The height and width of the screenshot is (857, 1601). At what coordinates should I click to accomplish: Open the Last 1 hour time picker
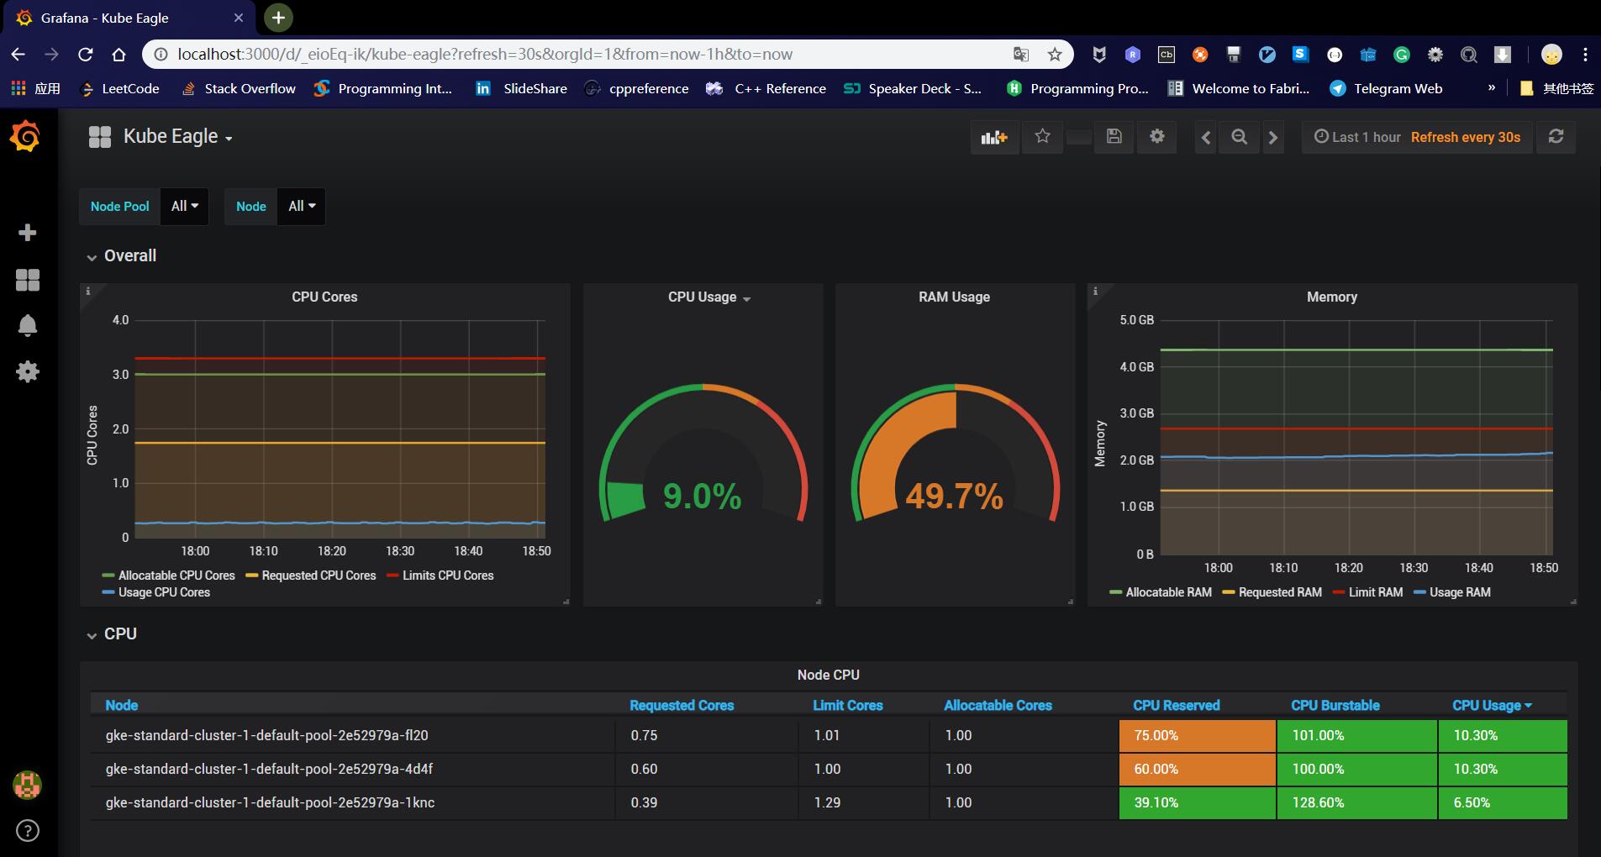point(1357,137)
